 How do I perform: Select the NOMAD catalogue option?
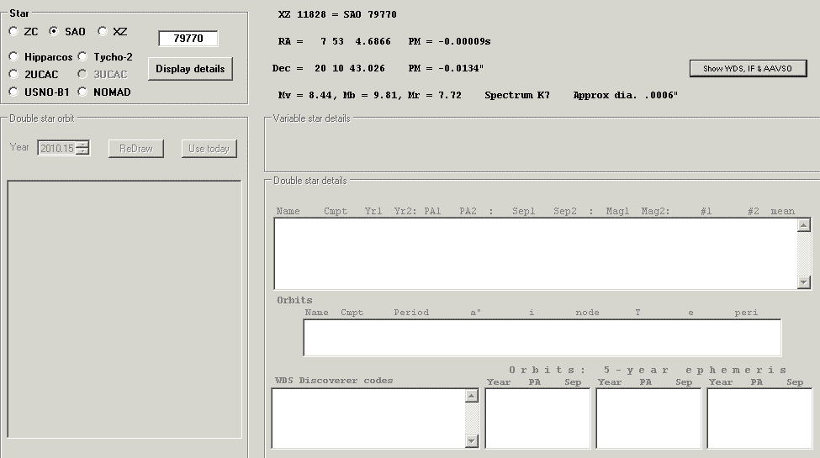coord(82,92)
